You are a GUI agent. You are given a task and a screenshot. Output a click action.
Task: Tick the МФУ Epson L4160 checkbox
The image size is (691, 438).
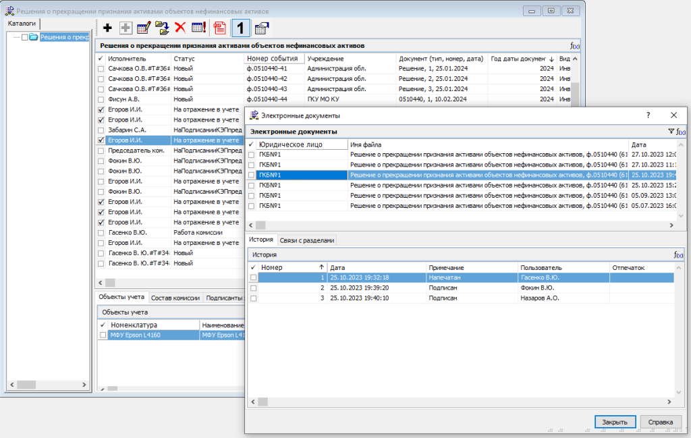pyautogui.click(x=103, y=335)
